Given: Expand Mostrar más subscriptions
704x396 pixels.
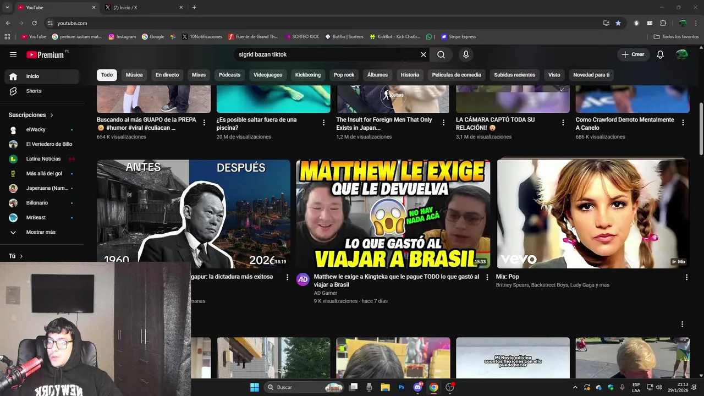Looking at the screenshot, I should [x=42, y=232].
